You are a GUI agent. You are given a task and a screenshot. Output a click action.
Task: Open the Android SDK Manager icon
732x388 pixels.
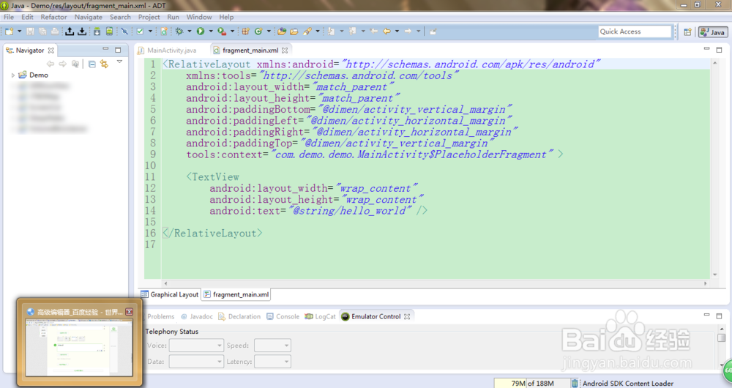(x=97, y=31)
